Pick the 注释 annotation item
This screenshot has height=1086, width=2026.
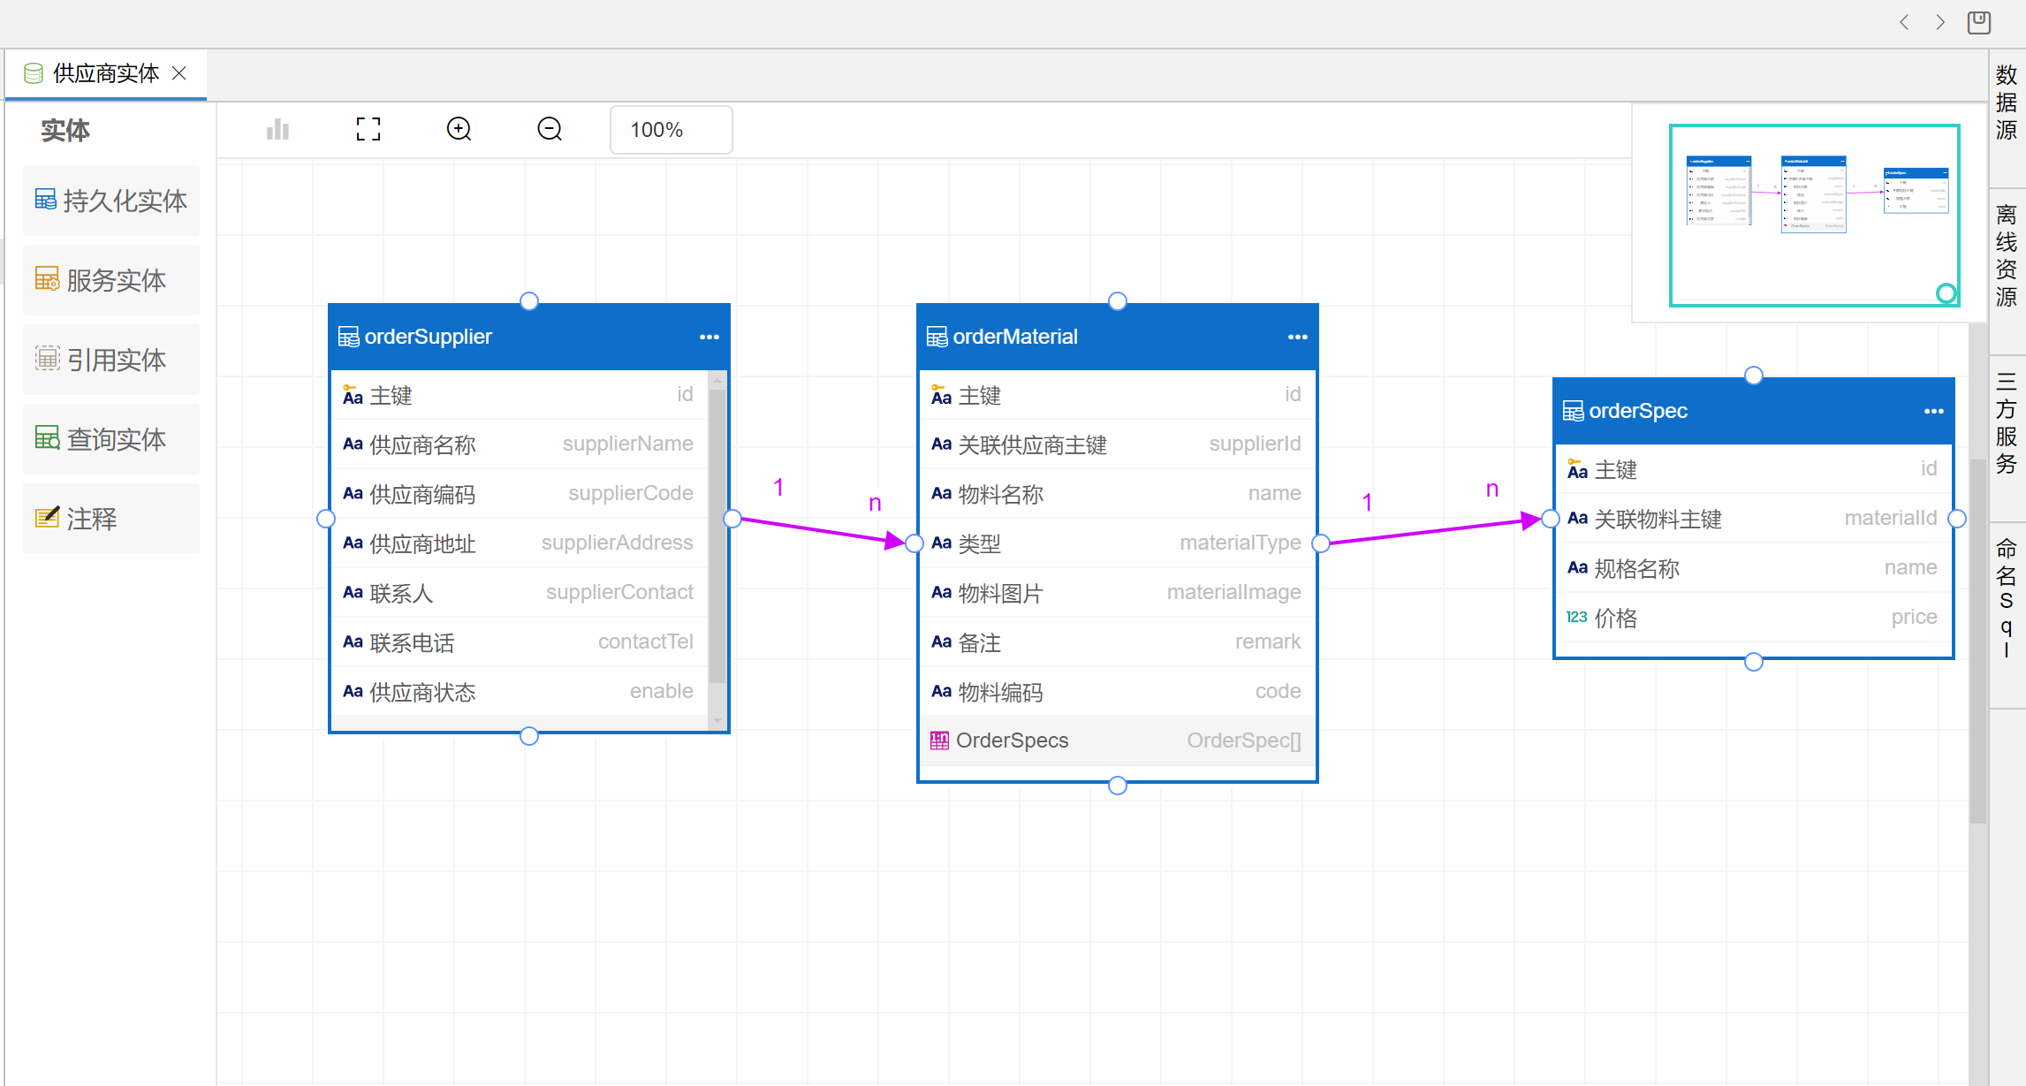(x=111, y=519)
